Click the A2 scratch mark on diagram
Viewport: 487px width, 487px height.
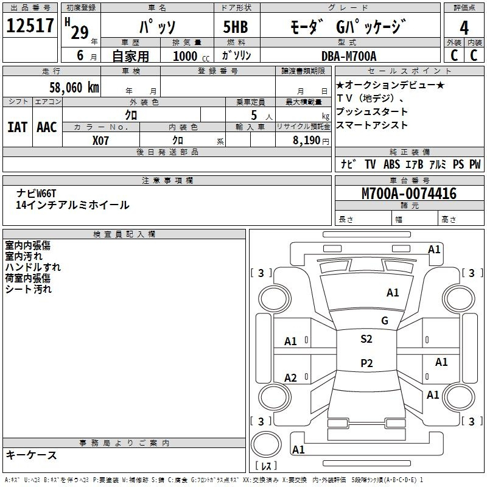(291, 378)
